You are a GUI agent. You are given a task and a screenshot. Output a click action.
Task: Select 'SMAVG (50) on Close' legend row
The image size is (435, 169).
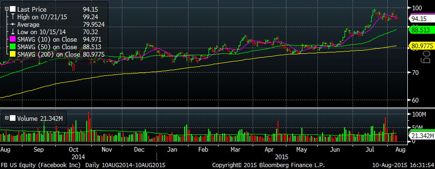(x=56, y=47)
